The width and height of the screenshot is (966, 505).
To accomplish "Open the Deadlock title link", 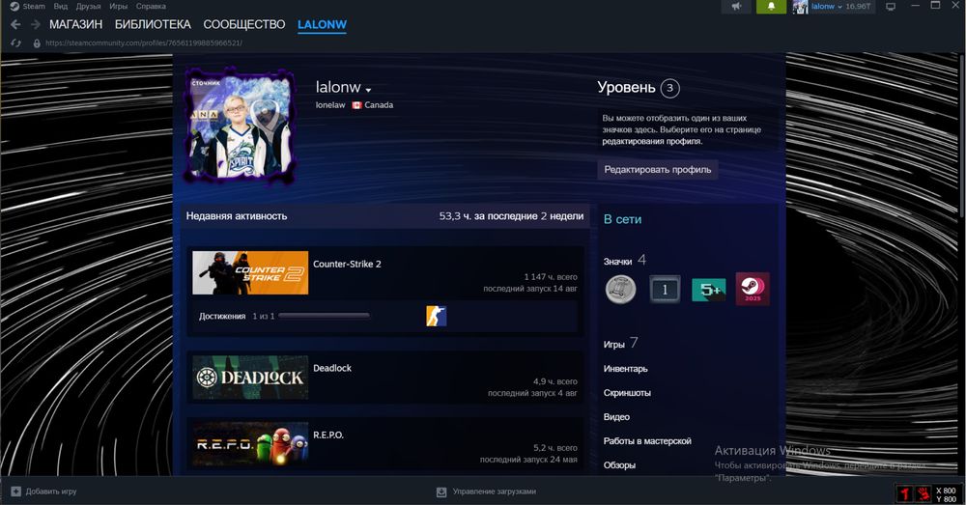I will click(x=332, y=368).
